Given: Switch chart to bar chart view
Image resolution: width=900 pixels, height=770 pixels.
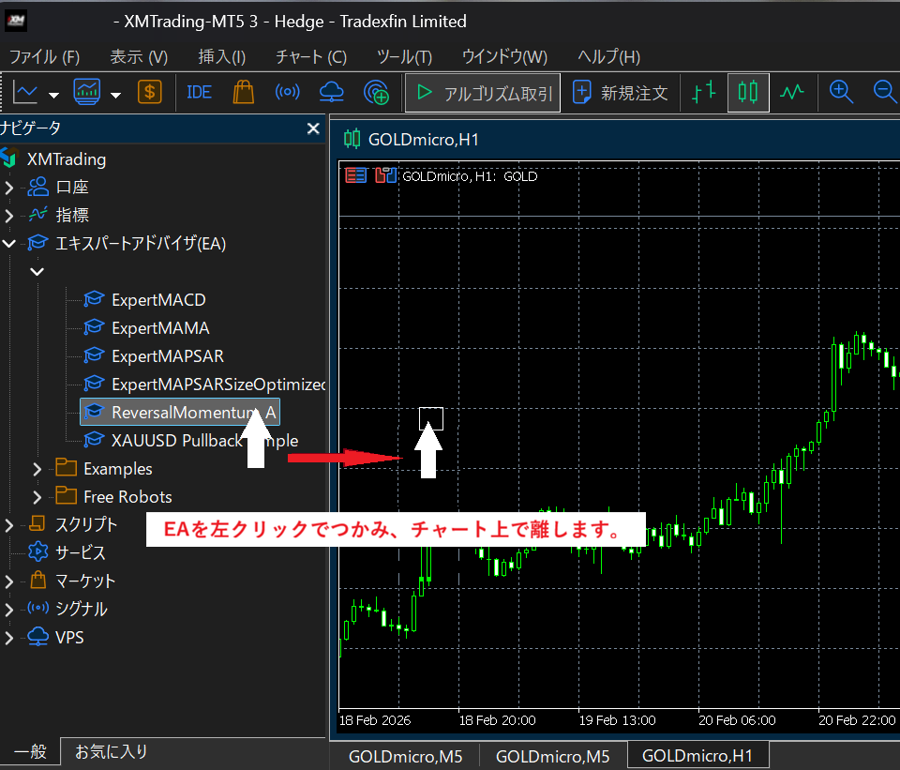Looking at the screenshot, I should click(703, 93).
